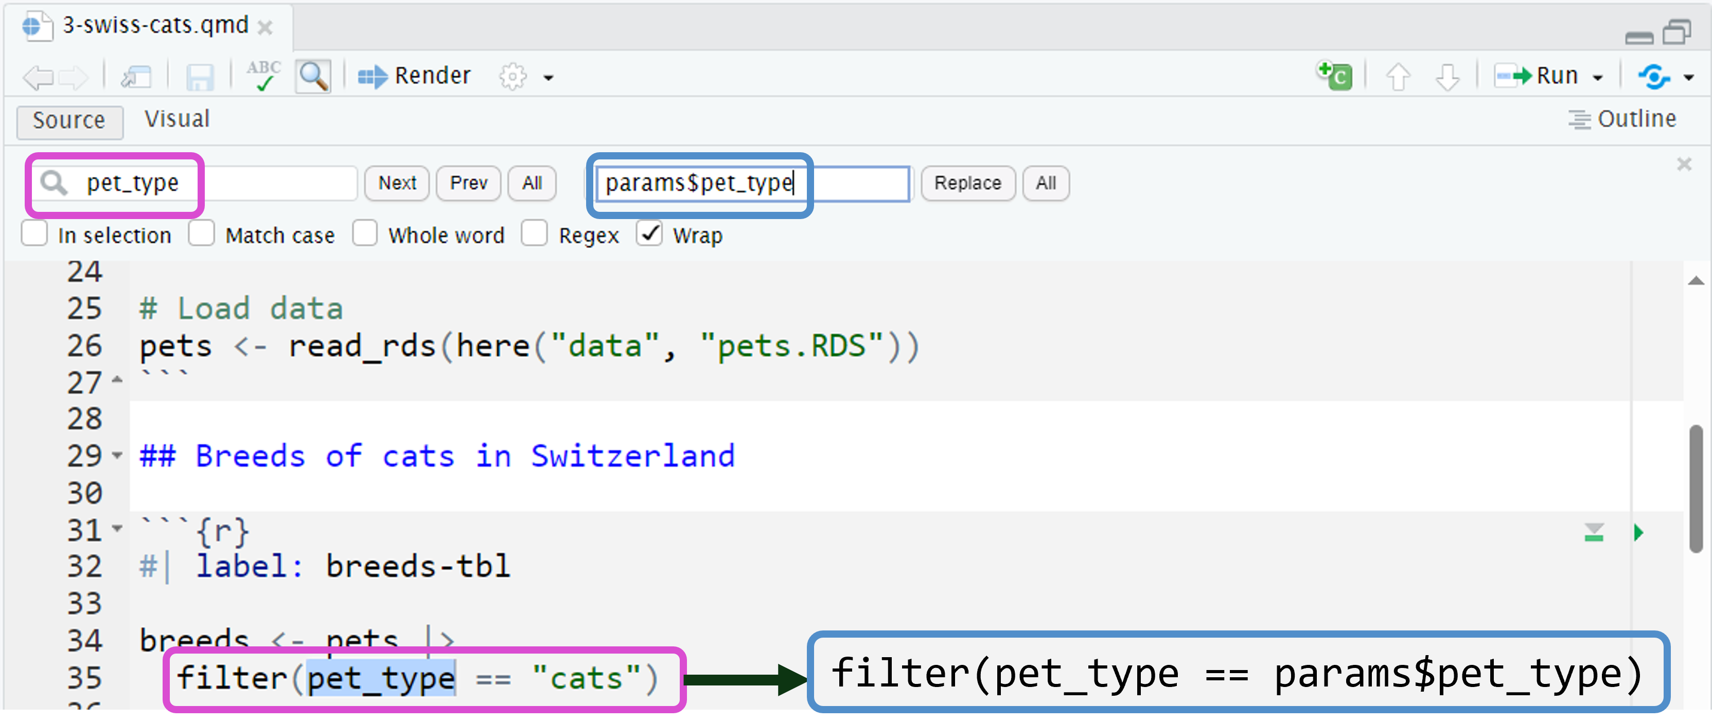Check the Regex search option

pos(534,233)
